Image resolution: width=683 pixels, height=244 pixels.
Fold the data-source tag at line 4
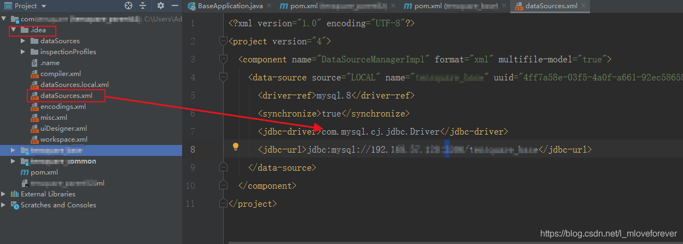[223, 77]
